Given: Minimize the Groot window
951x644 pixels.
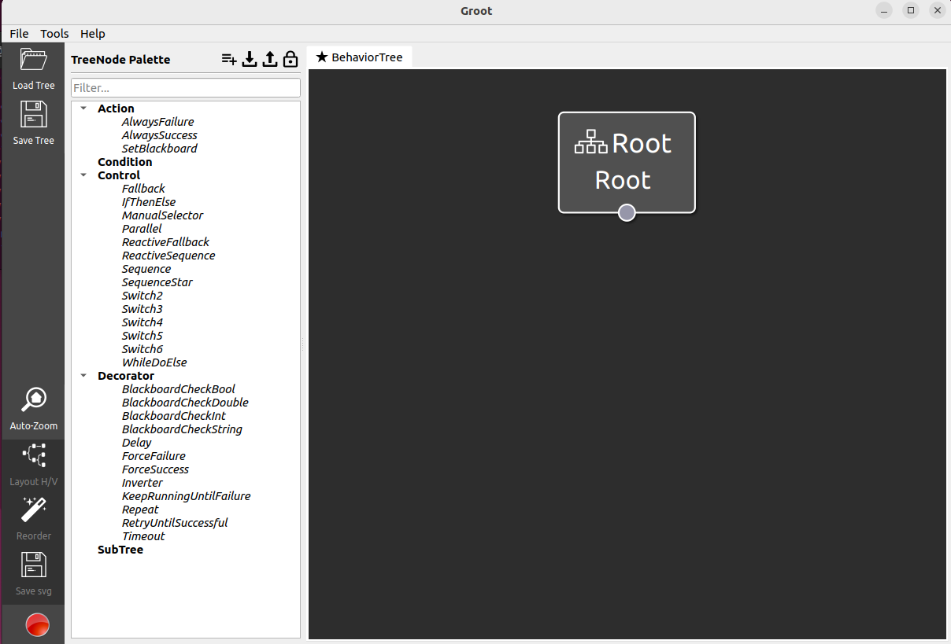Looking at the screenshot, I should tap(885, 10).
